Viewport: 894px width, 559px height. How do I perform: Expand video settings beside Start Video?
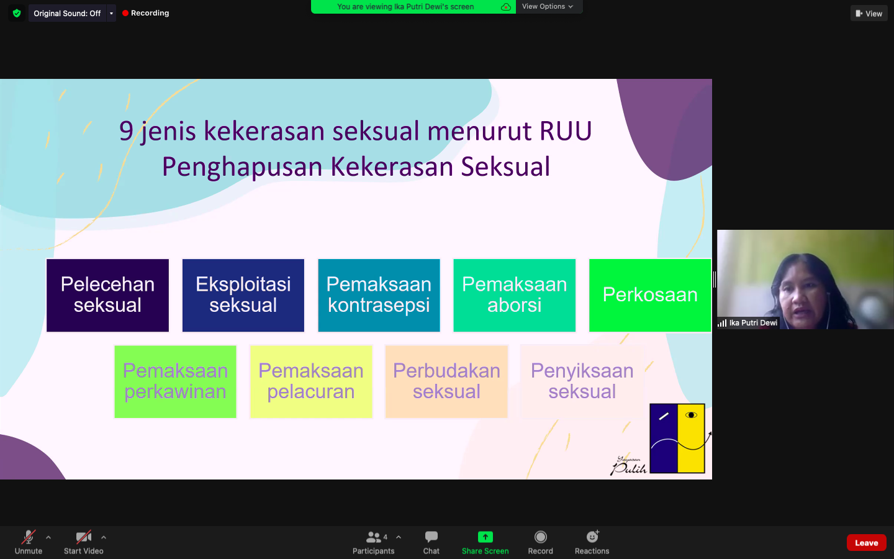coord(104,537)
